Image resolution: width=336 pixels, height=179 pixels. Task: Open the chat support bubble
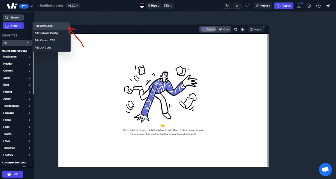click(x=325, y=170)
